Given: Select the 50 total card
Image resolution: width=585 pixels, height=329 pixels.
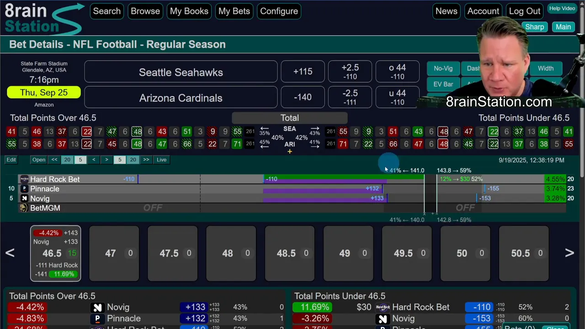Looking at the screenshot, I should (x=465, y=253).
